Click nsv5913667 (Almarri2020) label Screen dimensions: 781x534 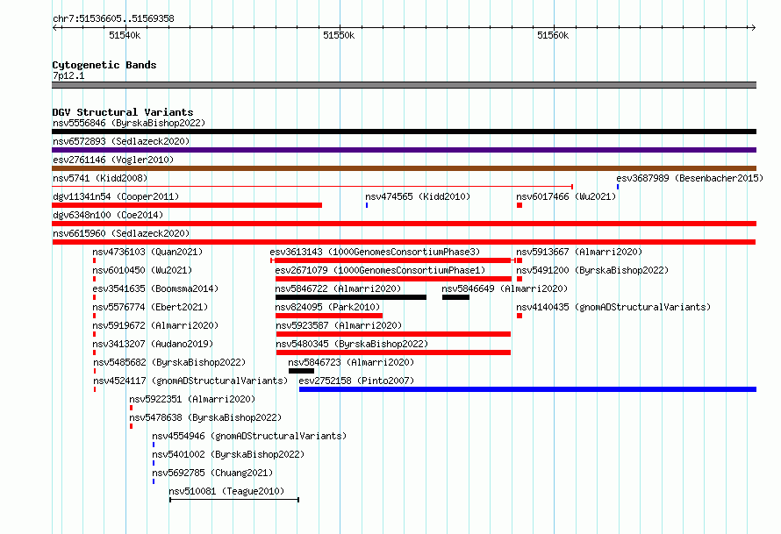point(579,252)
